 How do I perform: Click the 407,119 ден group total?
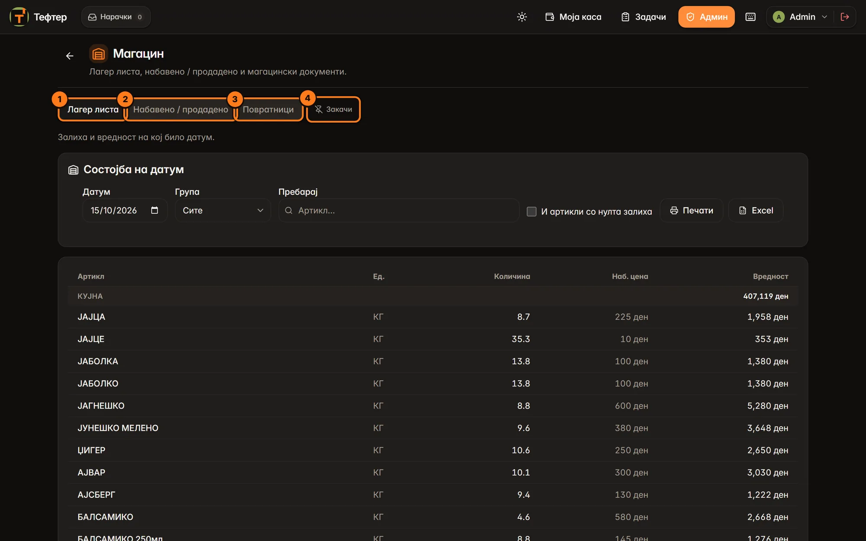(x=766, y=296)
